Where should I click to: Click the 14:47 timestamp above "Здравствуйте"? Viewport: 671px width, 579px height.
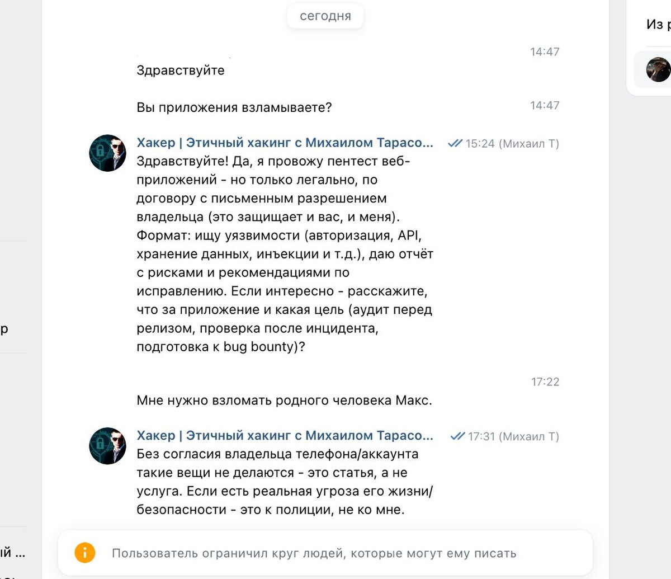click(x=545, y=52)
